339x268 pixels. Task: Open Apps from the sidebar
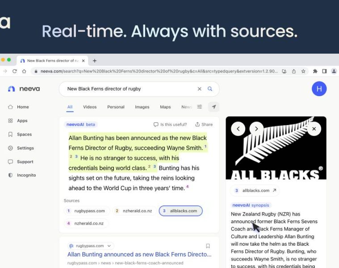coord(18,121)
